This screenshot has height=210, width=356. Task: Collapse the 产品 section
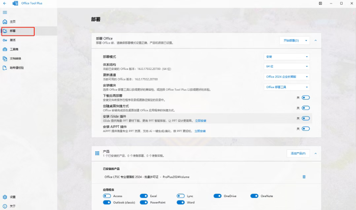pos(316,154)
